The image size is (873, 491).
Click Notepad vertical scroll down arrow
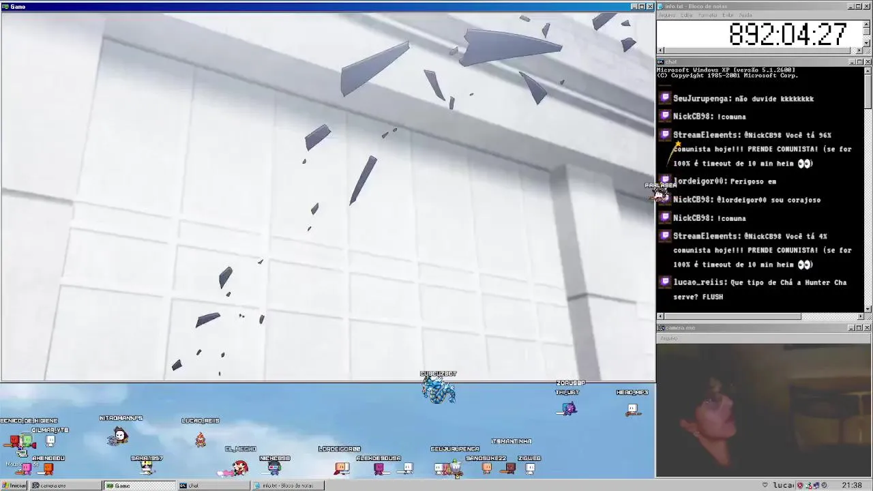coord(868,43)
